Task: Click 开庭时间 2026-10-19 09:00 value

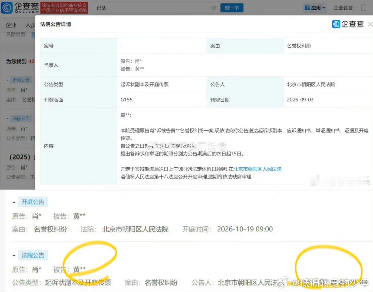Action: click(x=245, y=229)
